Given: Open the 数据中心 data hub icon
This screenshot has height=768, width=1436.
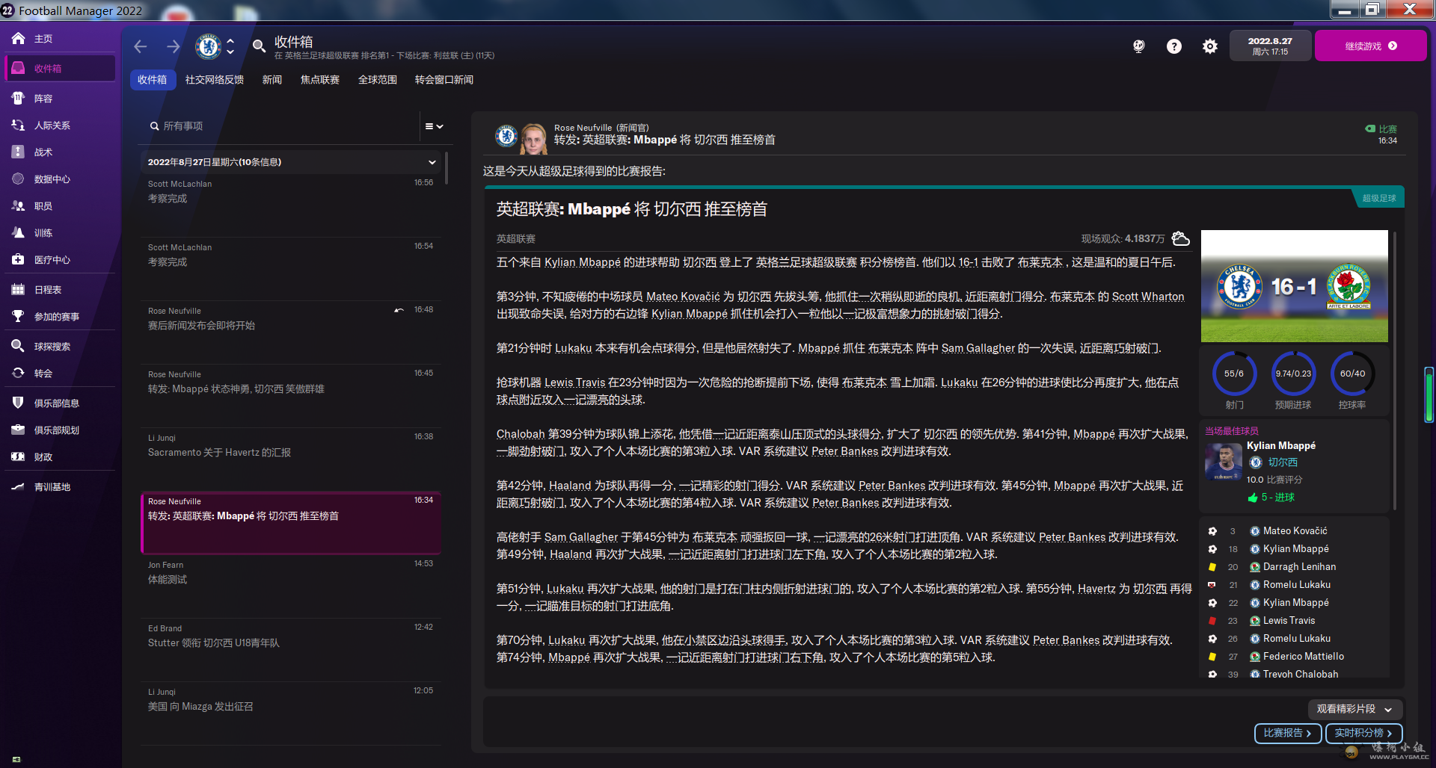Looking at the screenshot, I should coord(18,179).
